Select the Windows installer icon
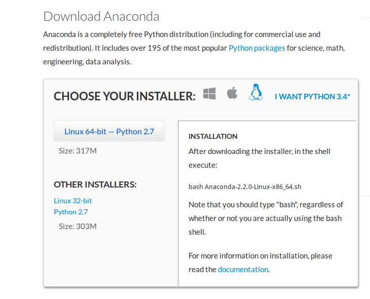Image resolution: width=370 pixels, height=299 pixels. pos(209,93)
